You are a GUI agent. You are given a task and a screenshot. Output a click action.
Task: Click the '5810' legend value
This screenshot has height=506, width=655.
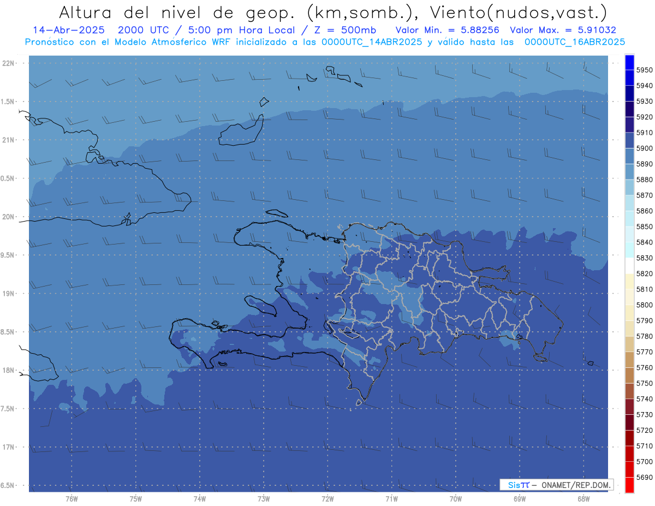pos(645,289)
